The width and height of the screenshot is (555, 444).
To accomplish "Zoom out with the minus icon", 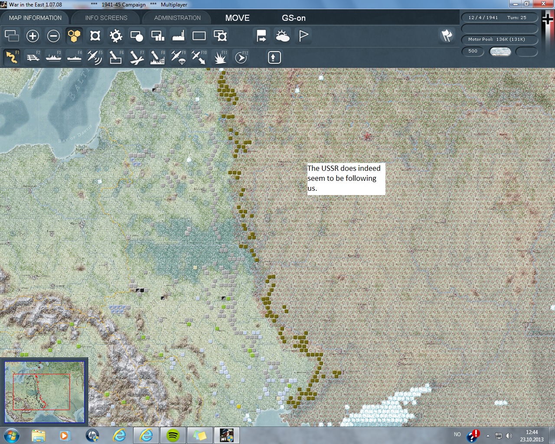I will tap(53, 36).
